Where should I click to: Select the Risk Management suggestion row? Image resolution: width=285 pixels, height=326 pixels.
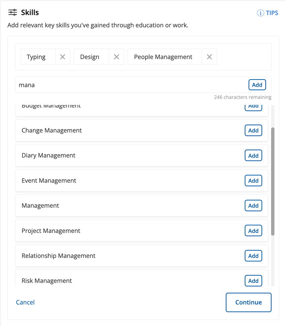tap(107, 281)
